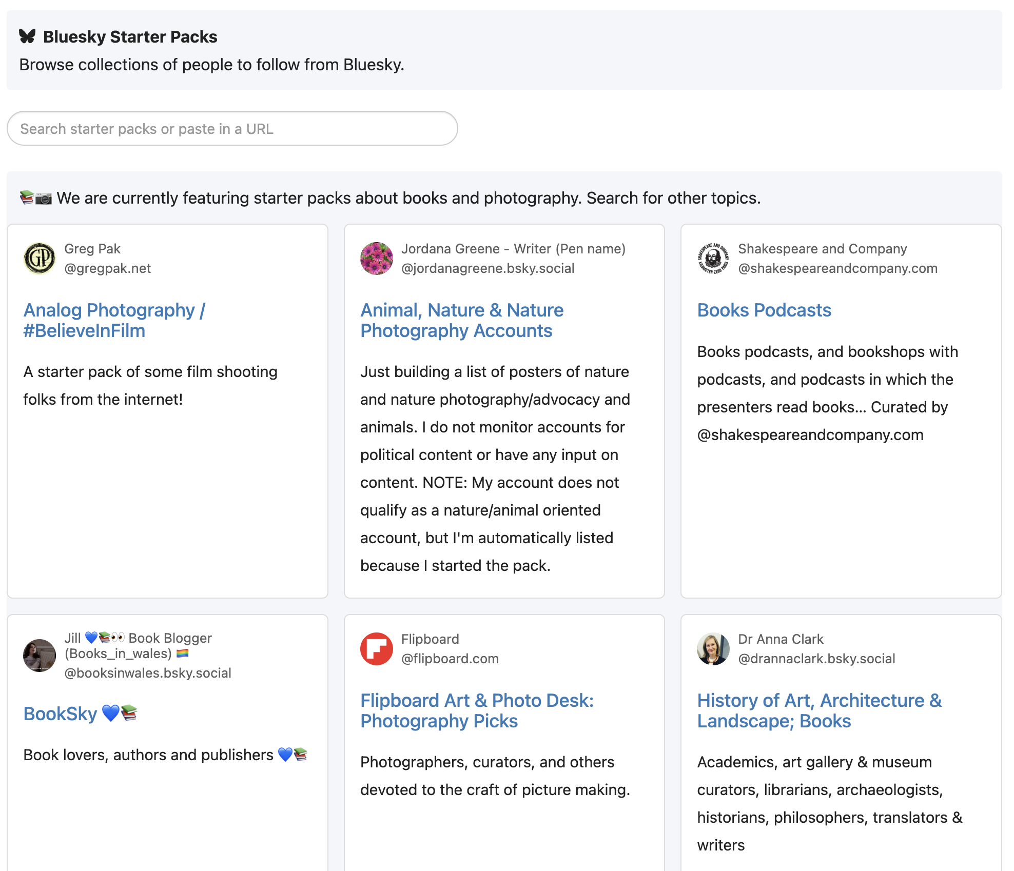Click 'Browse collections of people to follow' subtitle
The image size is (1014, 871).
pyautogui.click(x=212, y=65)
